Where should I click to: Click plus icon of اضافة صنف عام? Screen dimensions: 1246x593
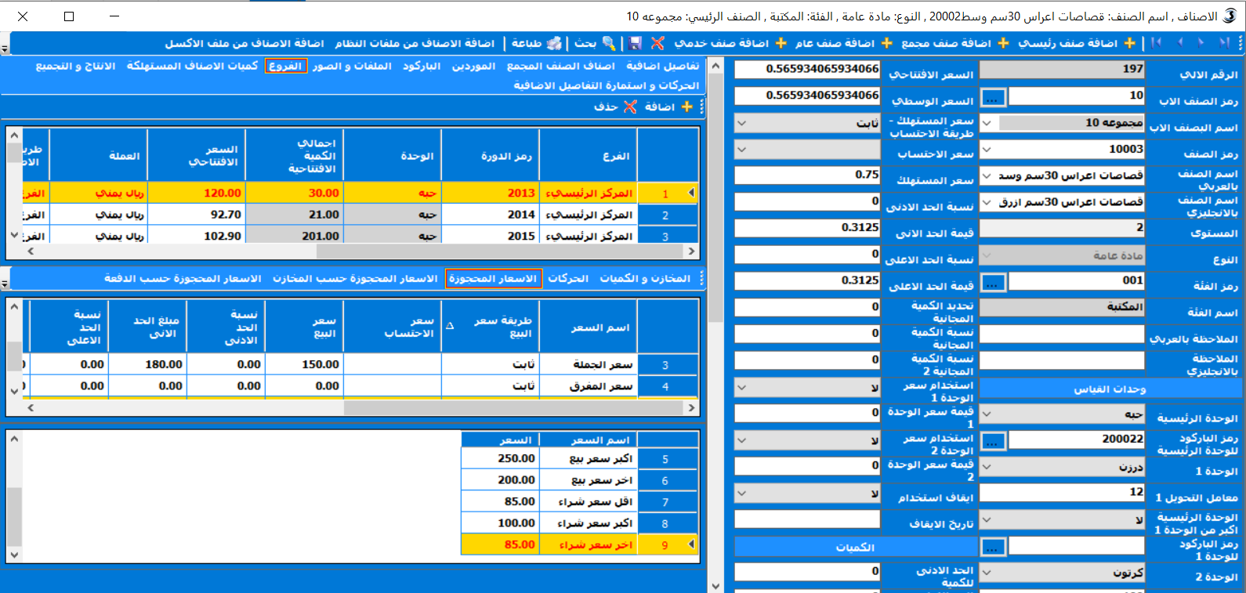point(886,43)
